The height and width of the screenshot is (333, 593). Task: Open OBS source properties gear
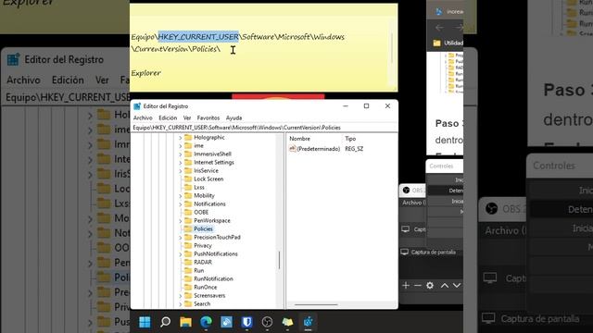pos(430,286)
